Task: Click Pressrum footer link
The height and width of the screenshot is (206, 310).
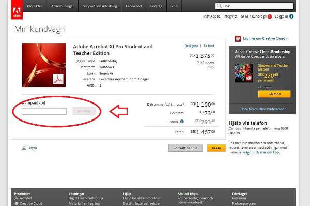Action: click(x=239, y=198)
